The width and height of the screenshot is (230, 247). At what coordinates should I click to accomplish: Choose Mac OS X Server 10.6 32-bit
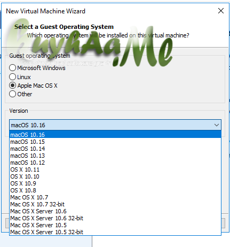pyautogui.click(x=115, y=218)
